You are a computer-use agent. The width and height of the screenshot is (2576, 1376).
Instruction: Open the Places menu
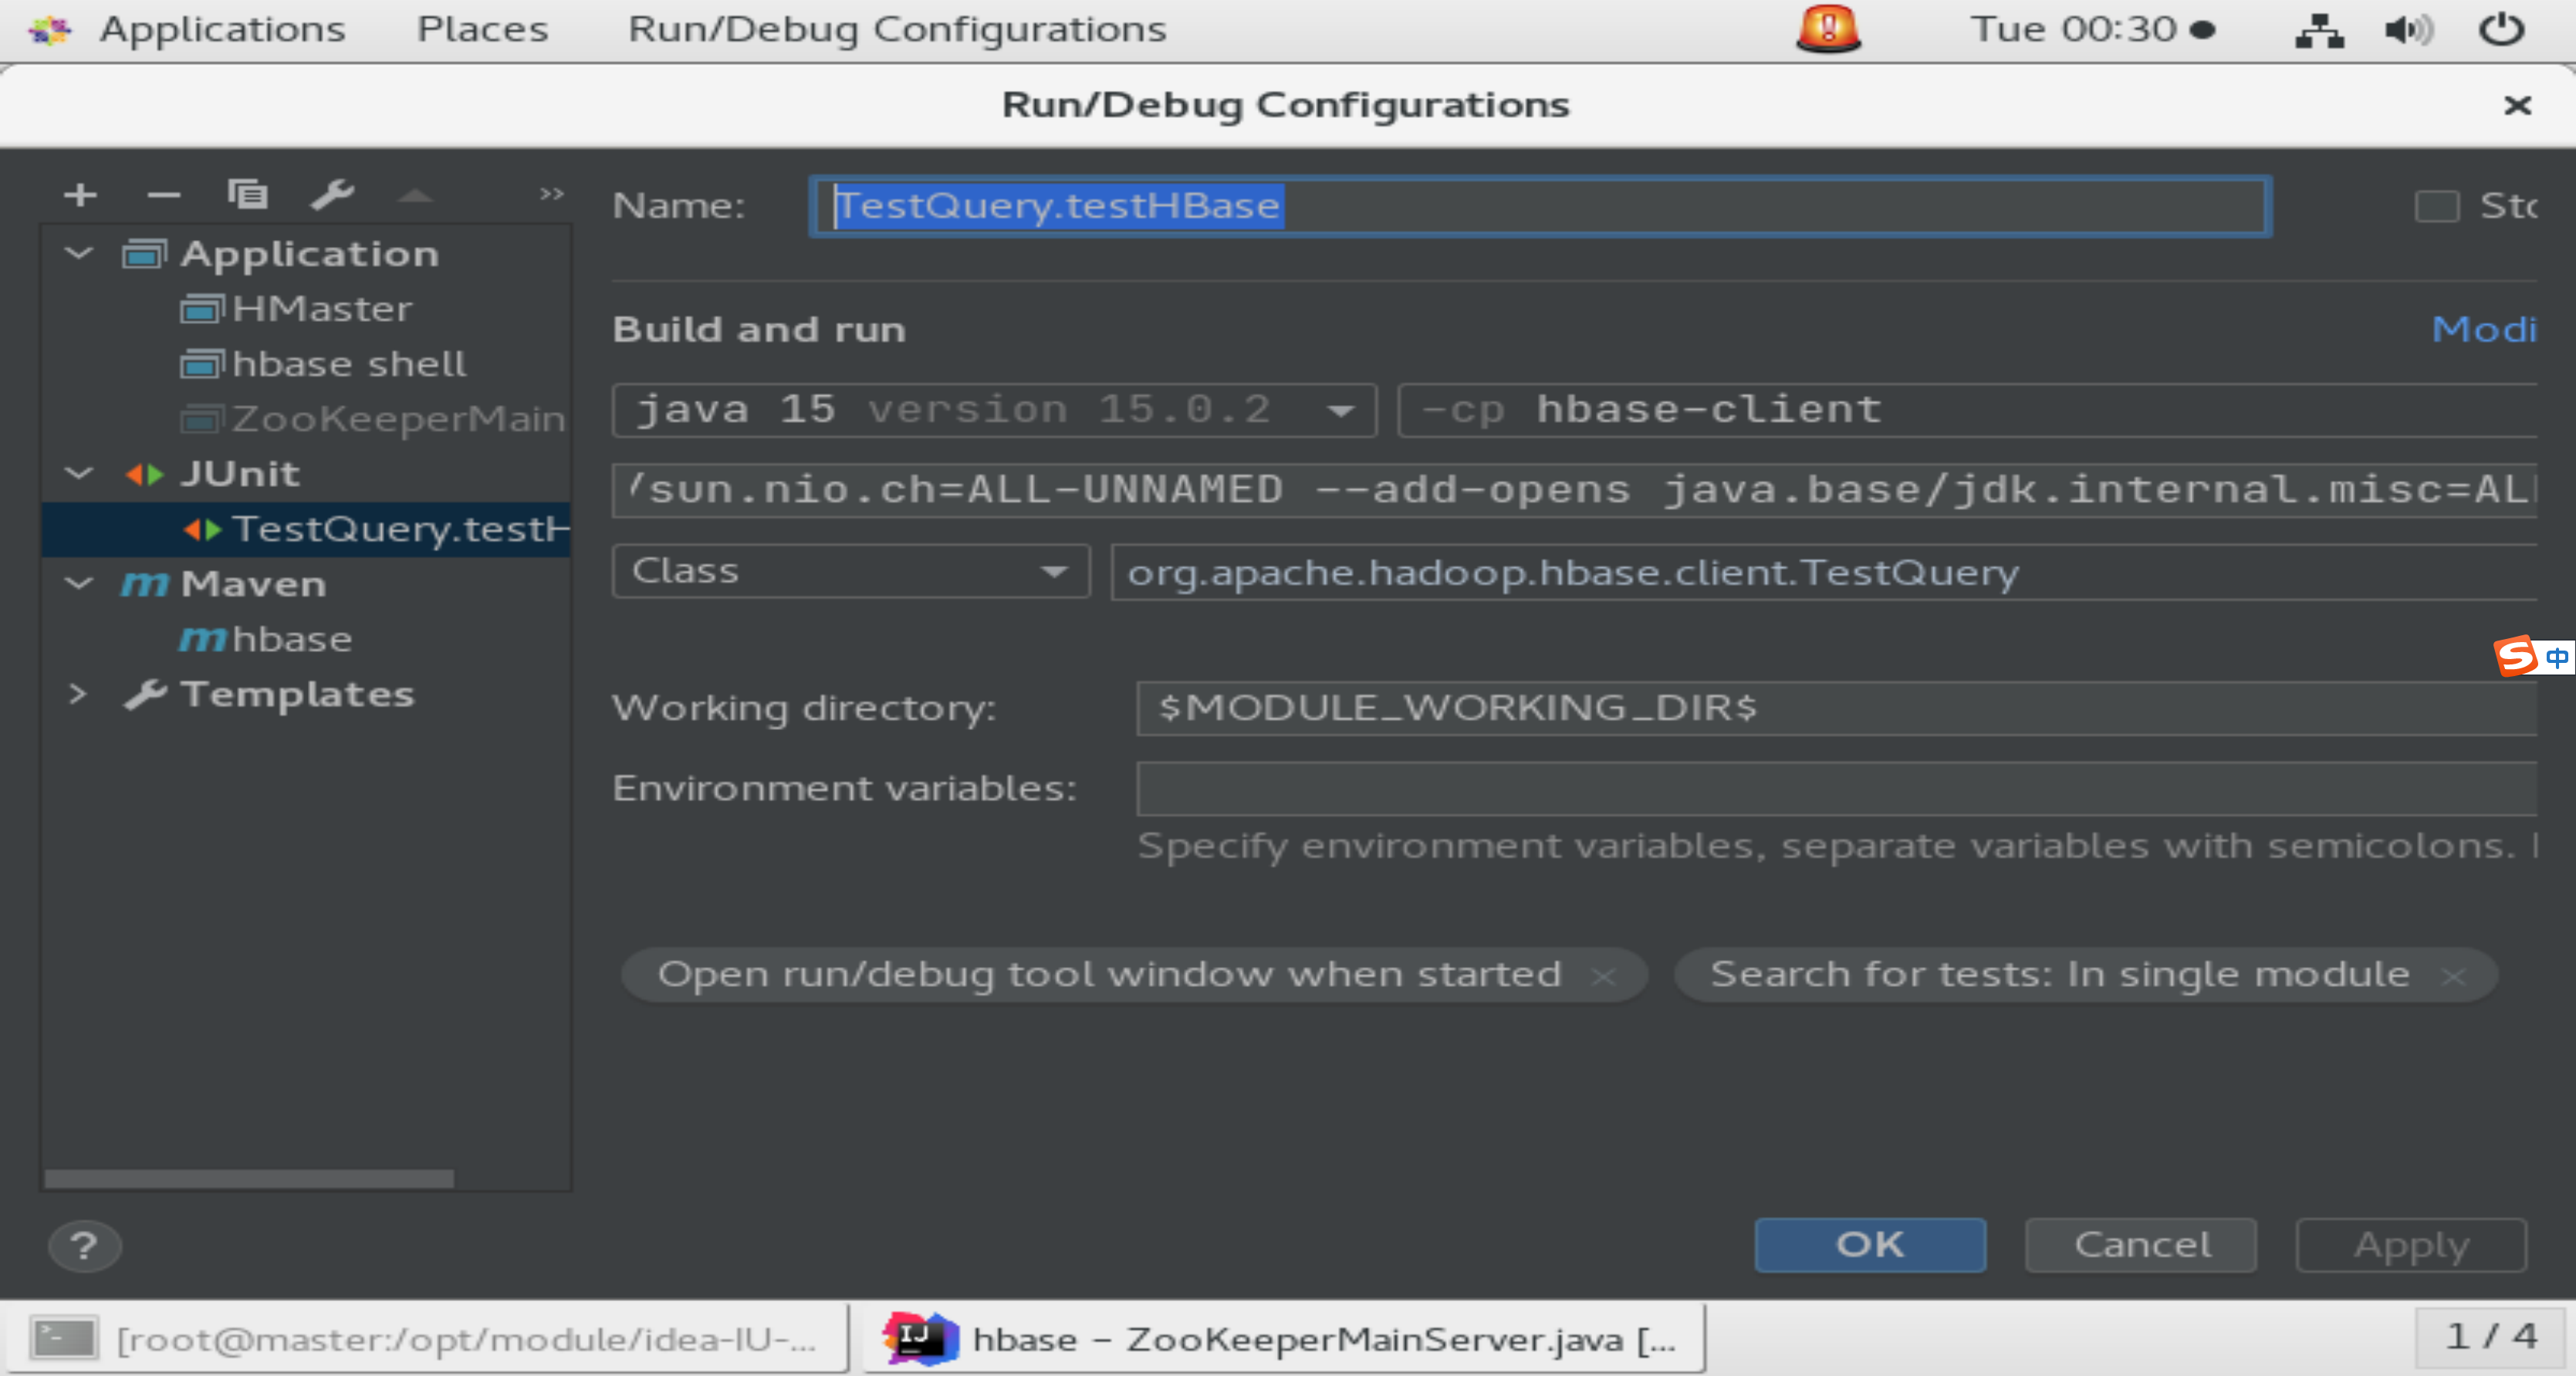click(x=482, y=29)
